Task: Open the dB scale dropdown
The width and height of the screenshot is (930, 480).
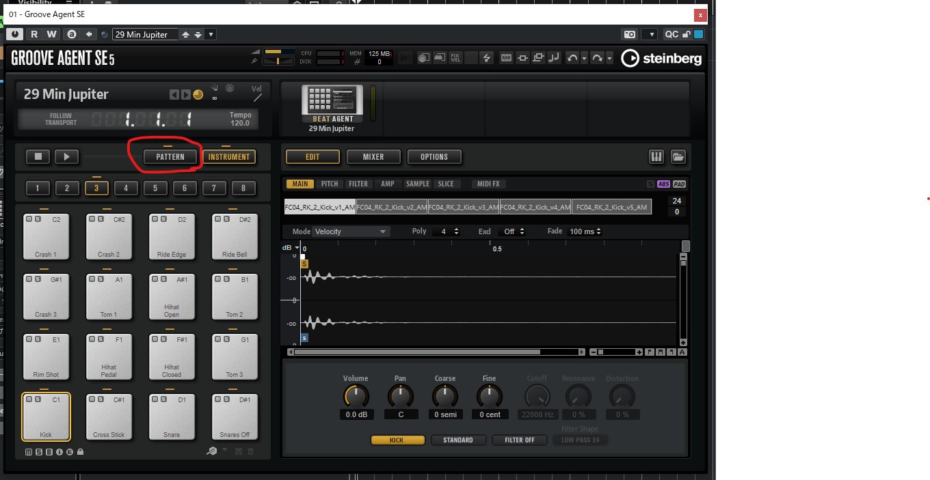Action: pos(291,248)
